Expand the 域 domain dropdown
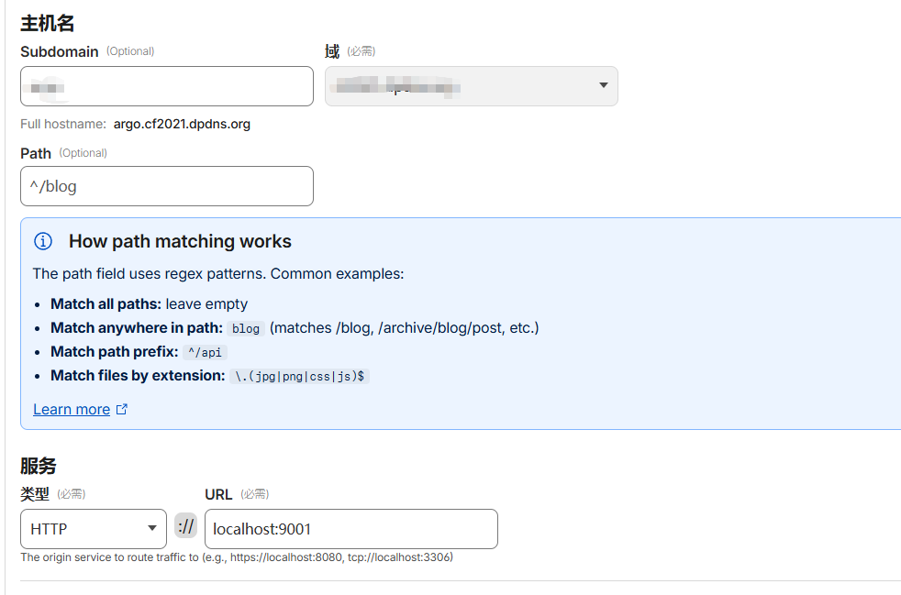The width and height of the screenshot is (901, 595). click(471, 86)
